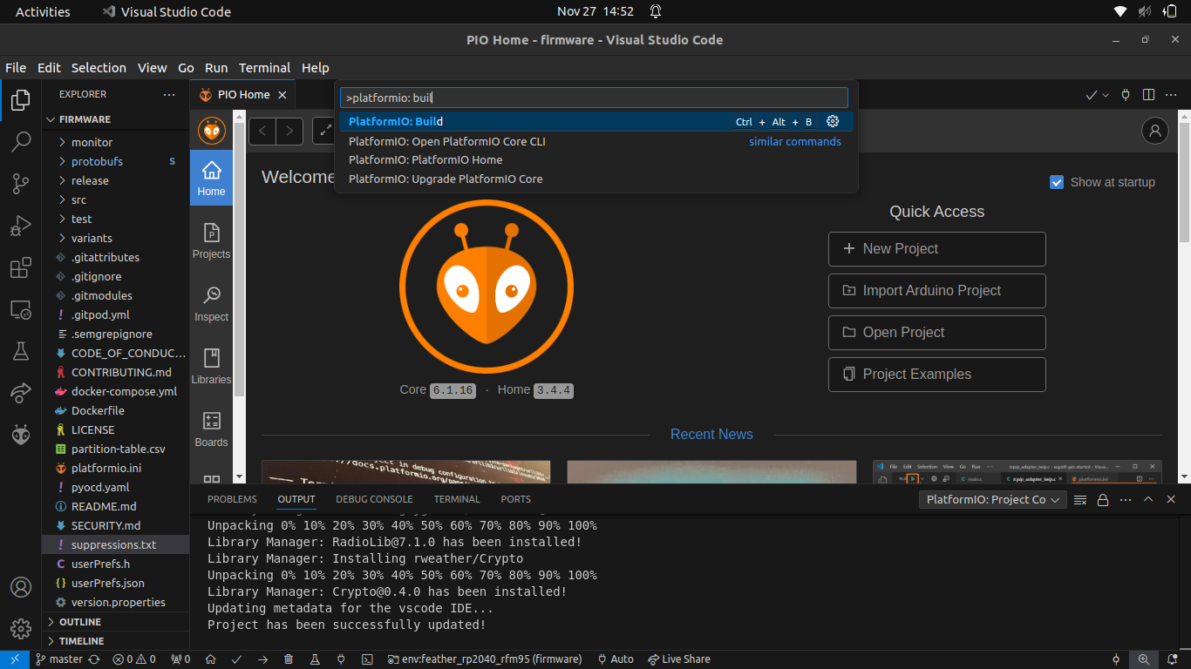Viewport: 1191px width, 669px height.
Task: Click the New Project button
Action: [936, 249]
